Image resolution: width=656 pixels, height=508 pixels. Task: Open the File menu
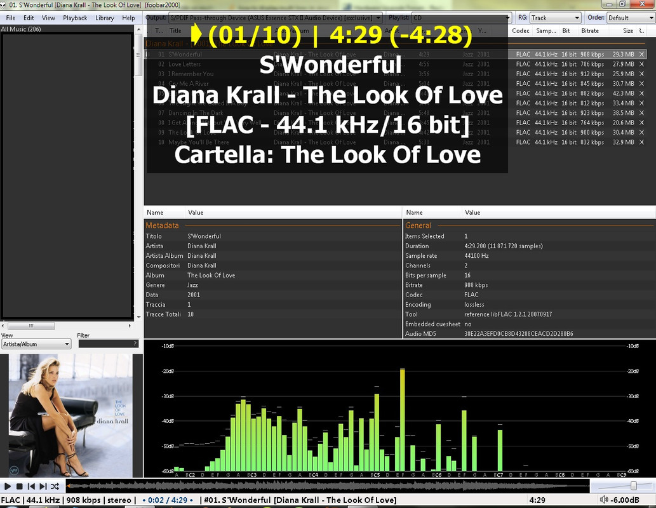pyautogui.click(x=10, y=18)
